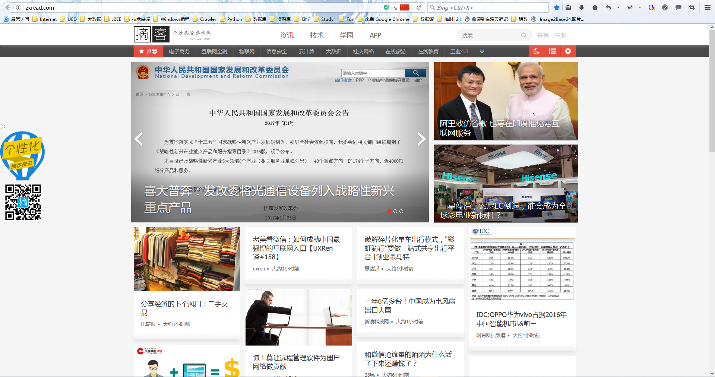Open the chat bubble toolbar icon
715x377 pixels.
click(x=678, y=7)
